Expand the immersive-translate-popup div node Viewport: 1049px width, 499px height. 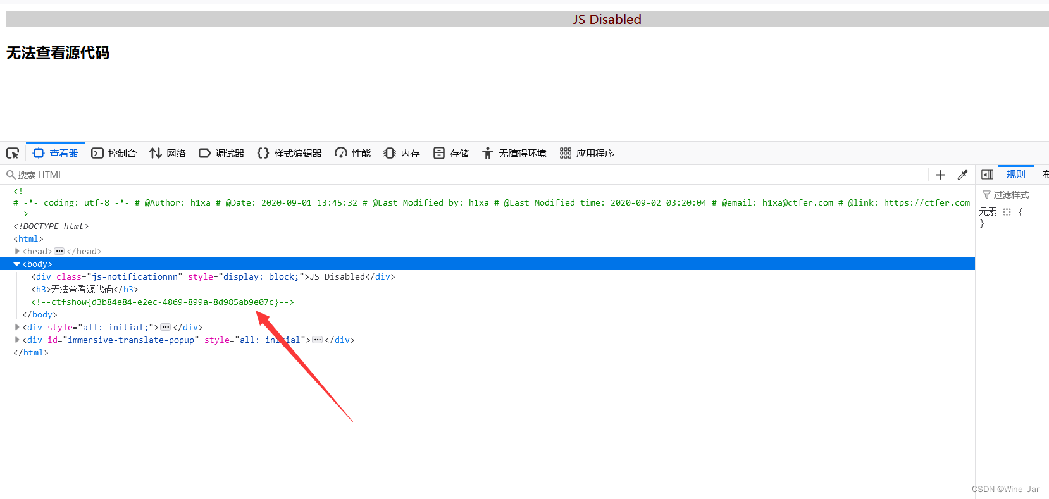(17, 340)
